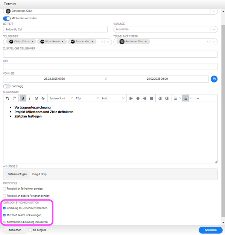This screenshot has width=225, height=235.
Task: Disable Mit Kunden verbinden switch
Action: [7, 18]
